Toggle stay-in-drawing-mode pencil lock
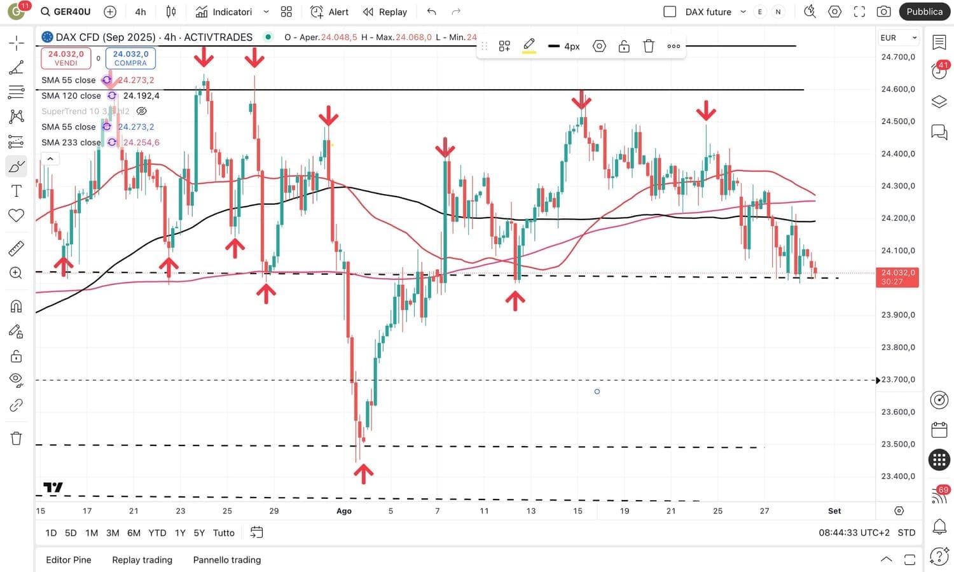This screenshot has height=572, width=954. click(x=17, y=331)
